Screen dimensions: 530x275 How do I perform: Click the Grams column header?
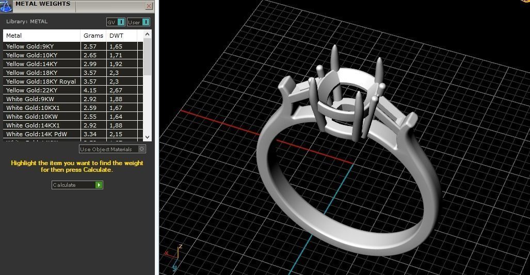93,36
